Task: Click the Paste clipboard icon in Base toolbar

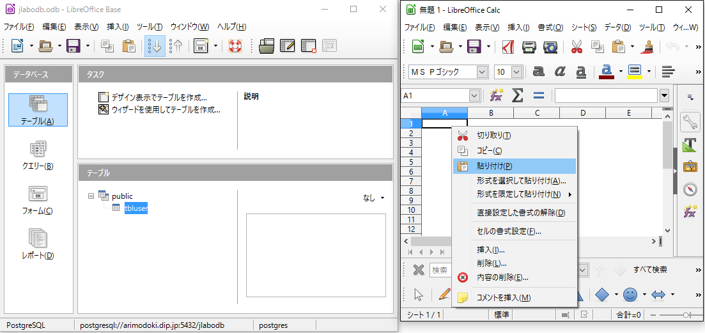Action: 128,45
